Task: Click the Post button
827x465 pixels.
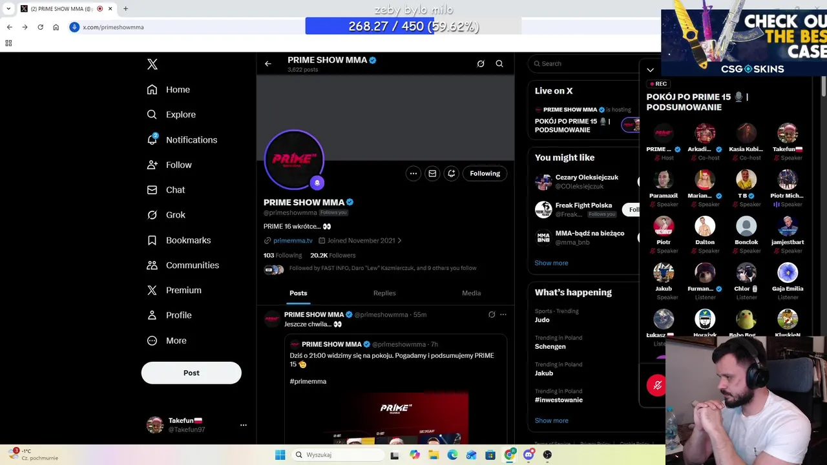Action: point(191,373)
